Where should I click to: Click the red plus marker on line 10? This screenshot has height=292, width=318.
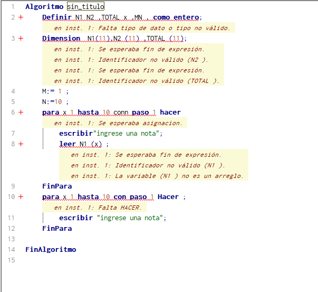tap(21, 197)
